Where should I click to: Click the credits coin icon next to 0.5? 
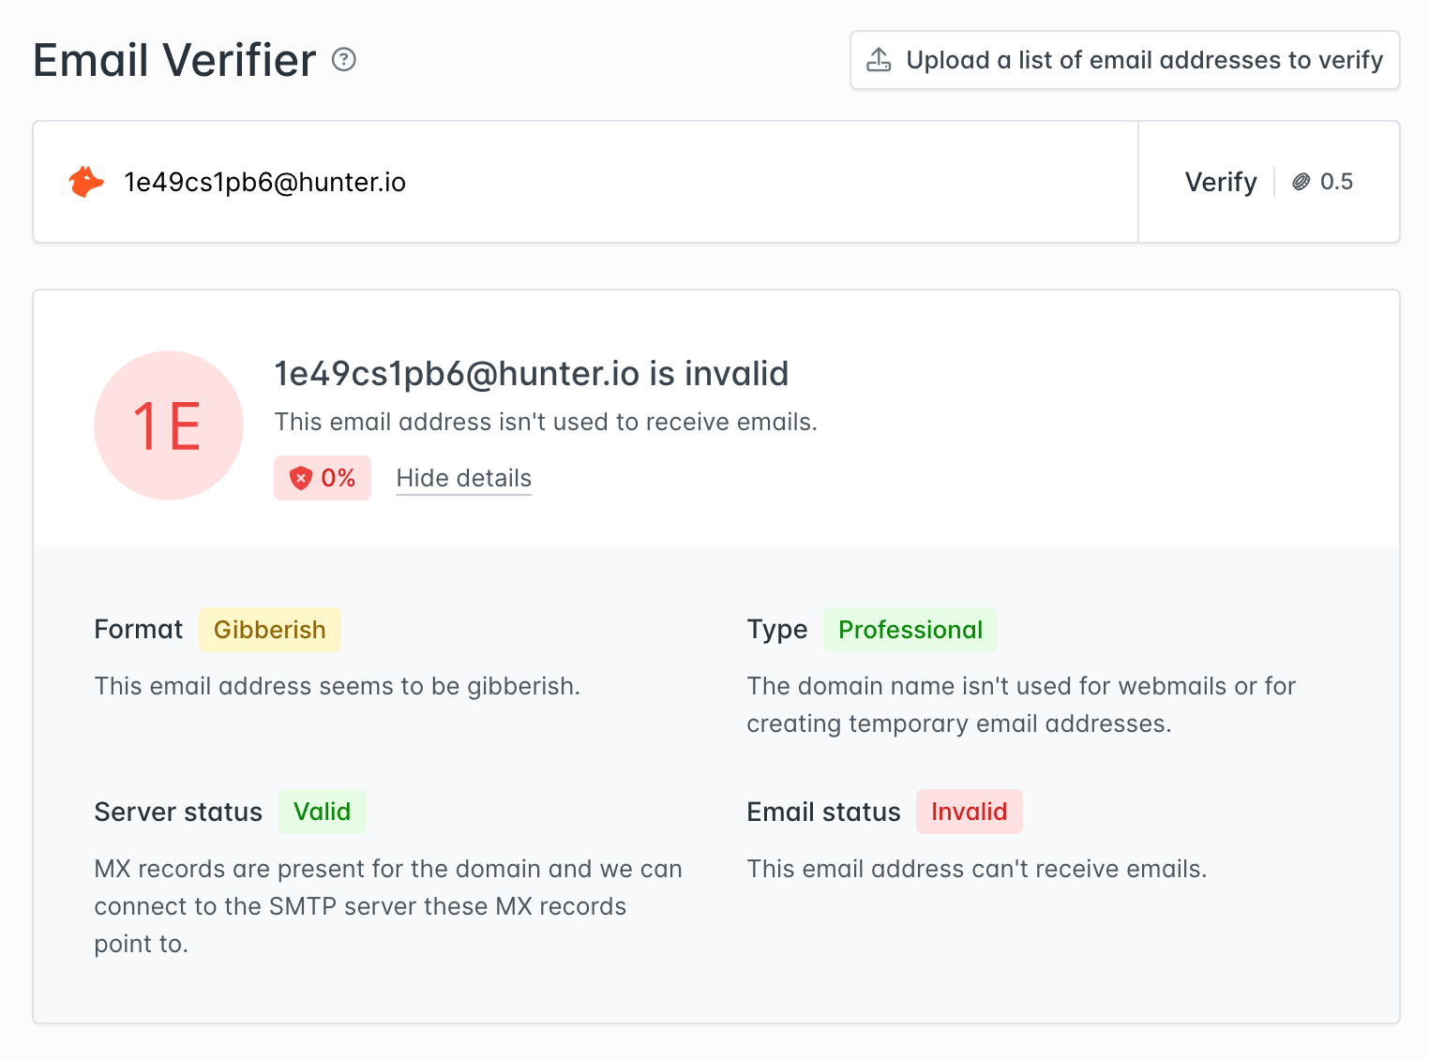point(1301,182)
